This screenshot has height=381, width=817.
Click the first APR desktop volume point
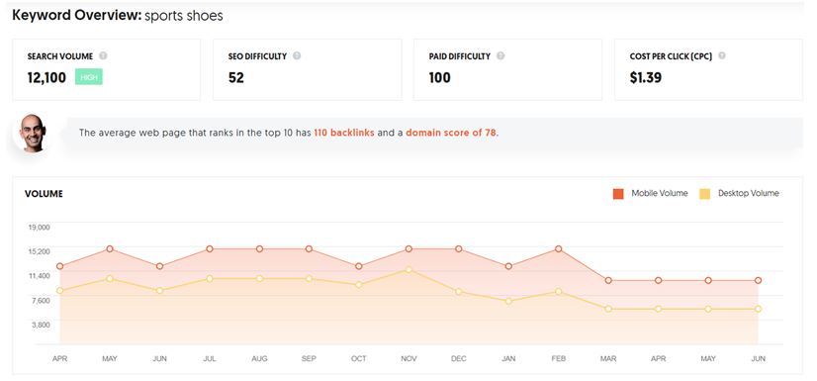[60, 291]
